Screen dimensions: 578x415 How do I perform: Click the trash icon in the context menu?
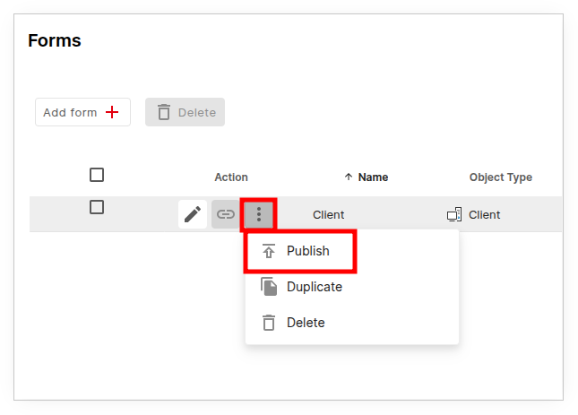pos(268,323)
